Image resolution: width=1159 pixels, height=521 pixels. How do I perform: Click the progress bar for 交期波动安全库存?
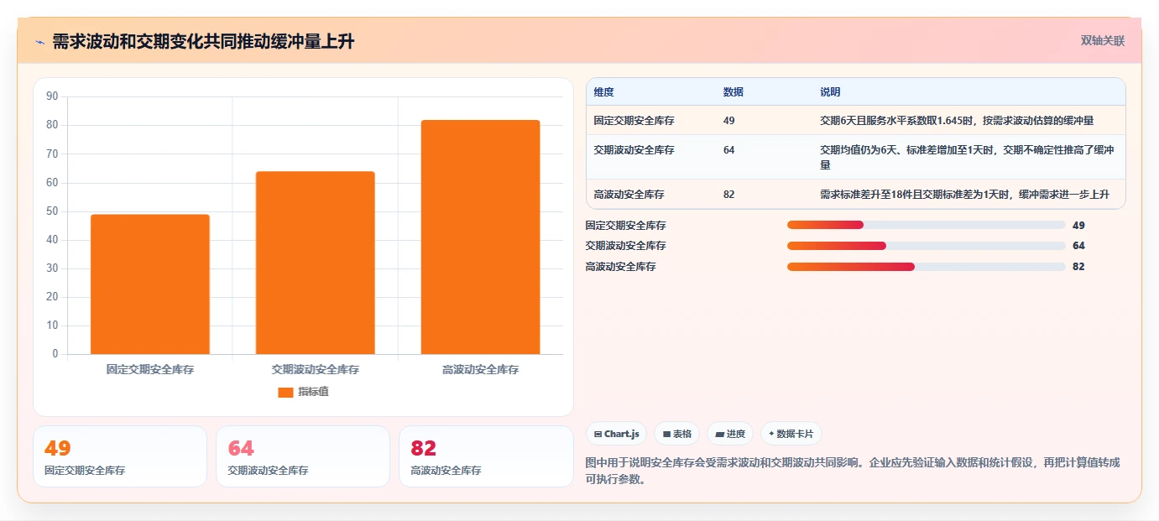pos(927,246)
